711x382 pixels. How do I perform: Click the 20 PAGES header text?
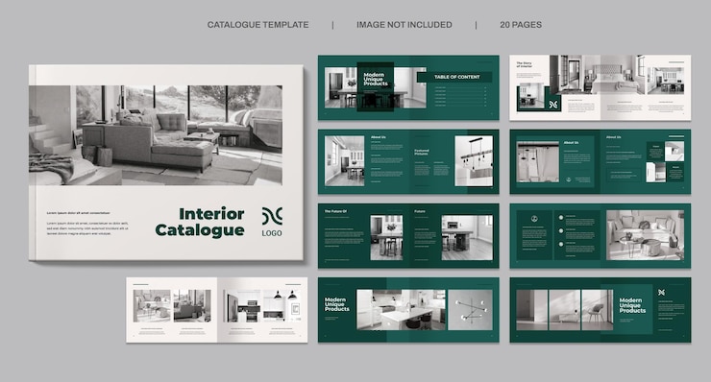click(x=521, y=25)
